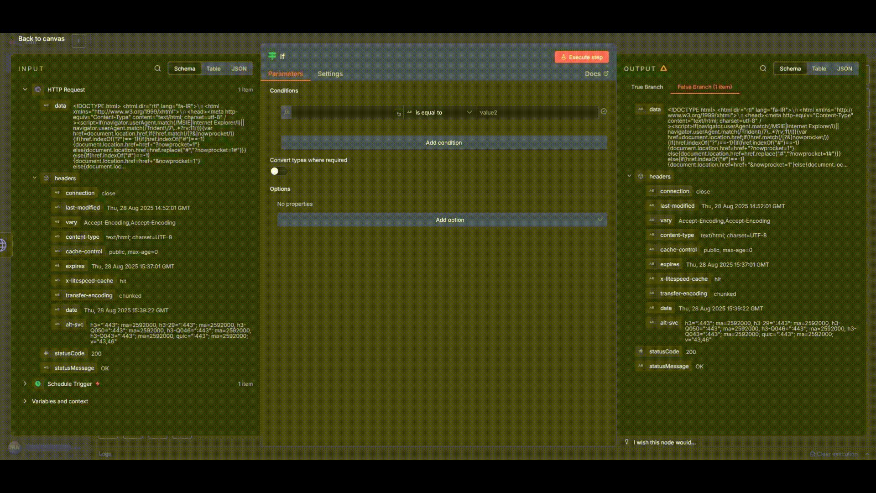Collapse the HTTP Request input tree

pyautogui.click(x=25, y=89)
